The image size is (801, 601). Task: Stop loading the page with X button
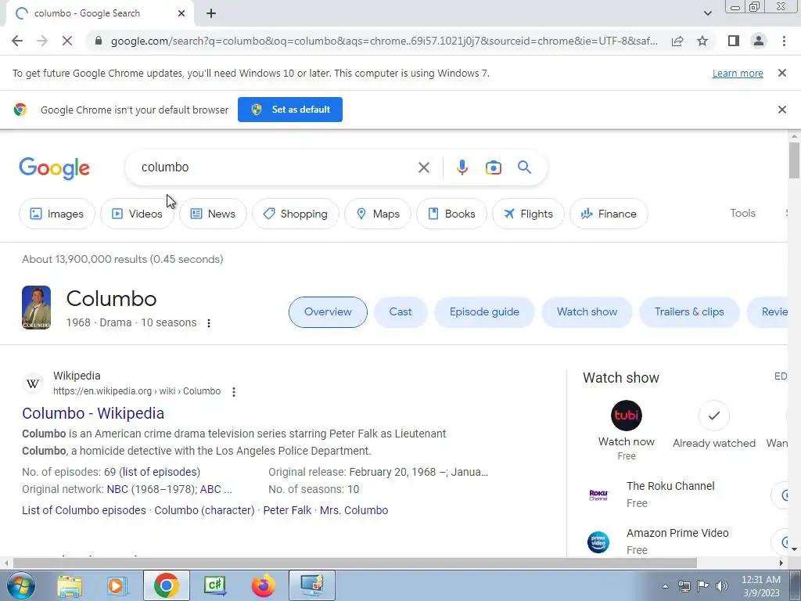pyautogui.click(x=67, y=41)
